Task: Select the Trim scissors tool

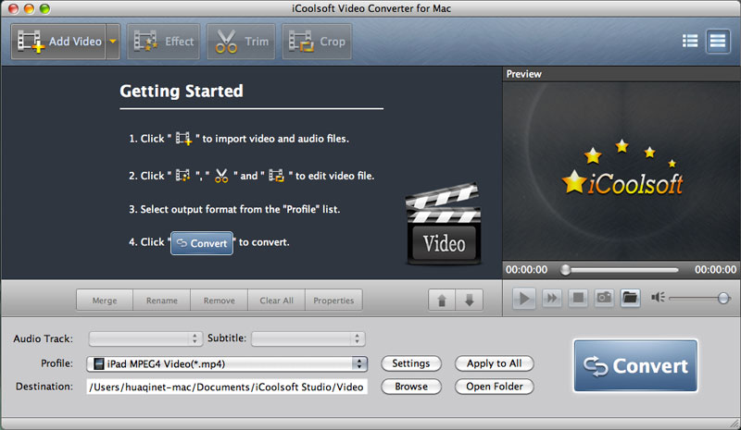Action: click(243, 42)
